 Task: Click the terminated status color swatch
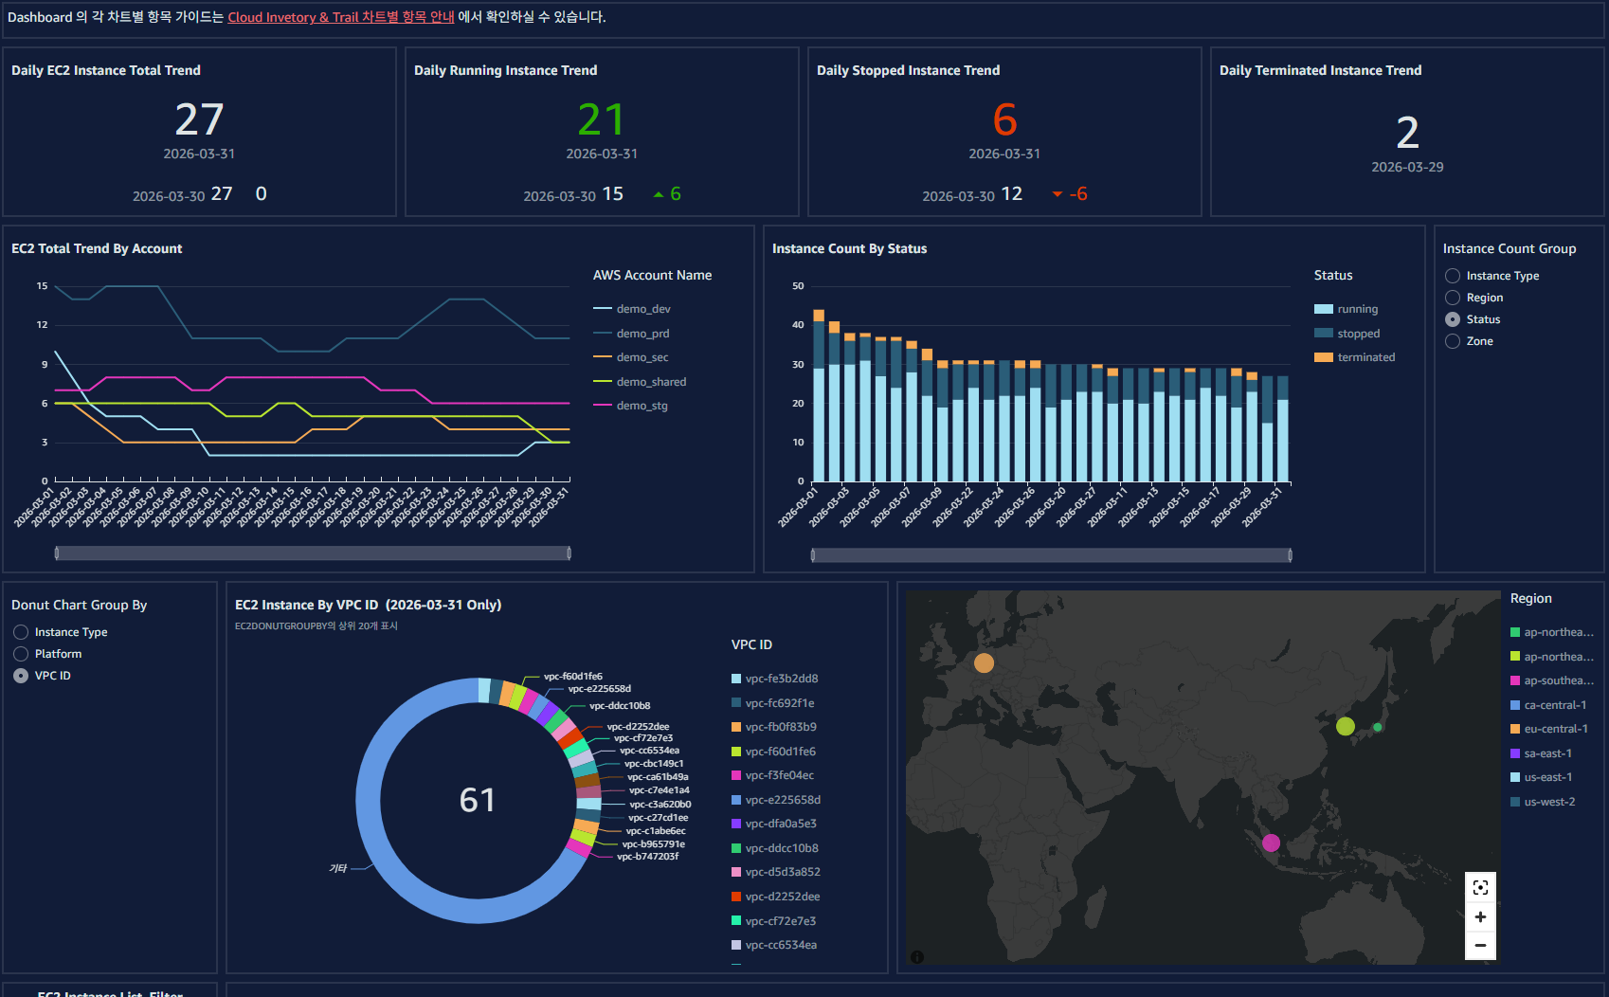(1324, 357)
